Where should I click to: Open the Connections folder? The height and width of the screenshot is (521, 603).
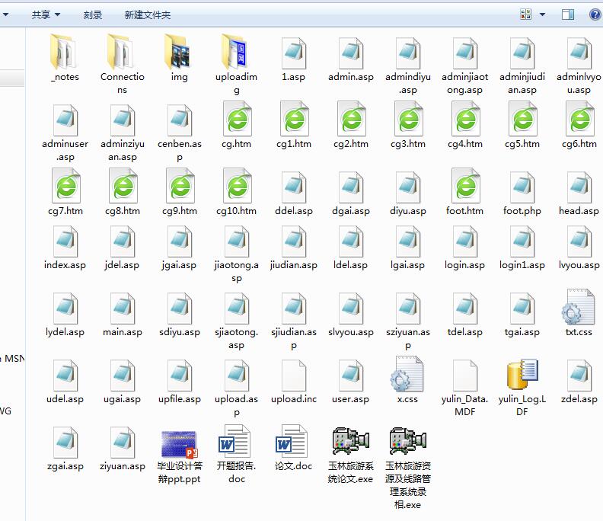pyautogui.click(x=122, y=52)
